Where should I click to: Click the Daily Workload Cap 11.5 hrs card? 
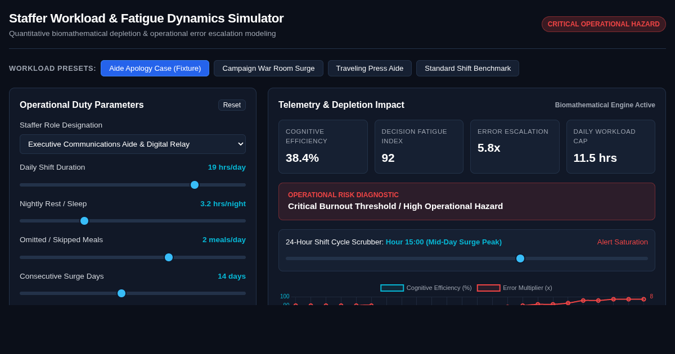click(x=611, y=147)
